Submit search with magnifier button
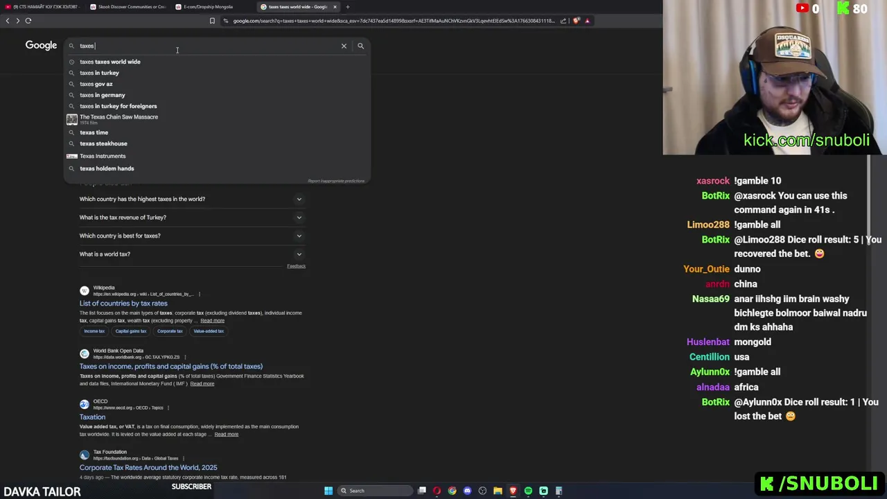The width and height of the screenshot is (887, 499). [x=360, y=46]
